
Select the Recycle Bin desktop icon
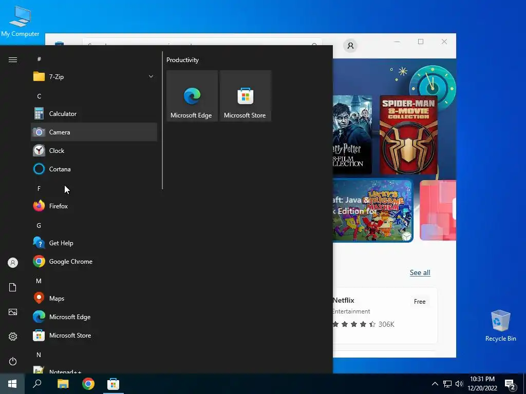[500, 325]
